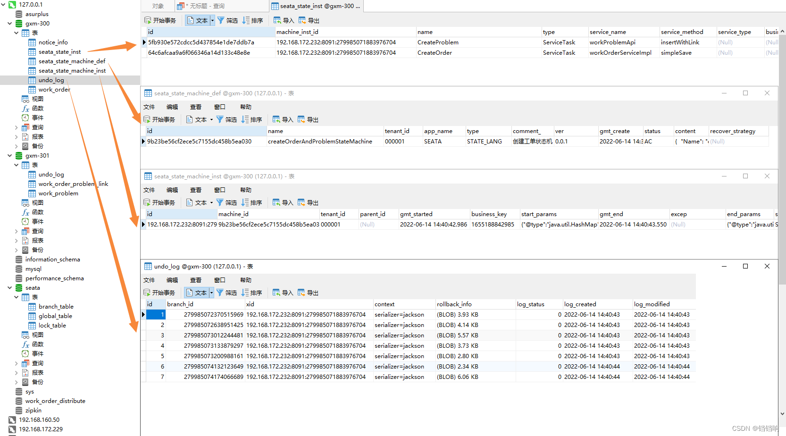Open 编辑 menu in seata_state_machine_def window

(x=172, y=107)
